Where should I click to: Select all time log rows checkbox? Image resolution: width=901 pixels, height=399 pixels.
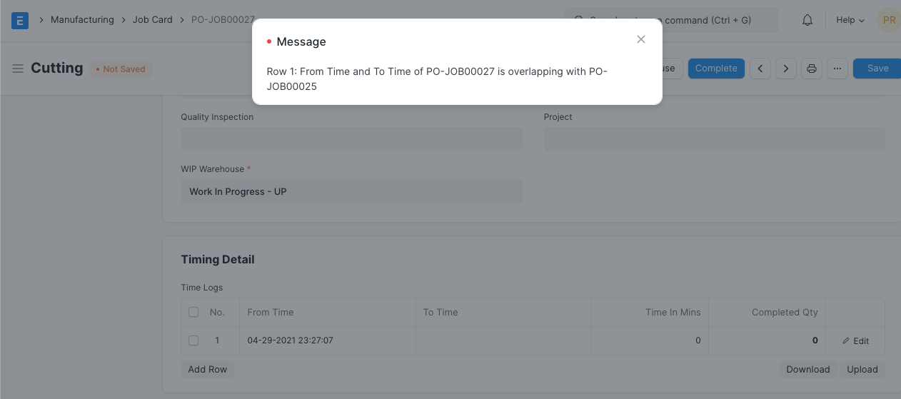click(x=193, y=312)
